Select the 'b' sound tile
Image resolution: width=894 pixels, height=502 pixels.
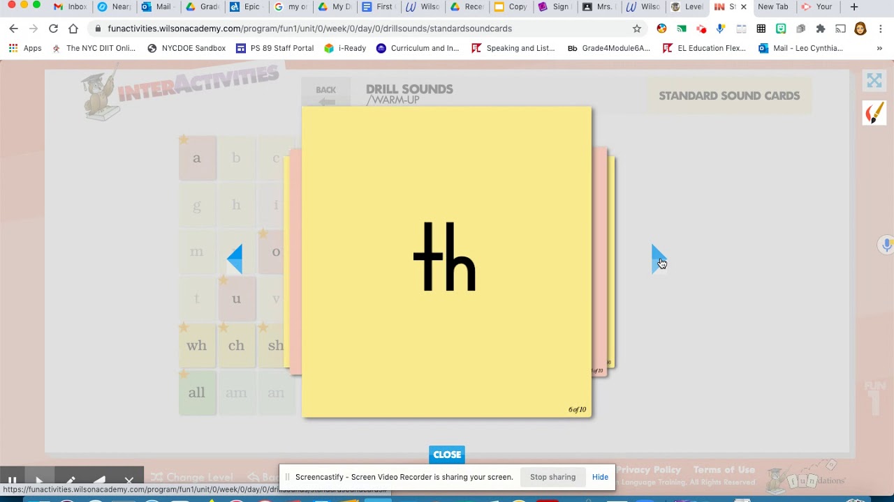(236, 158)
